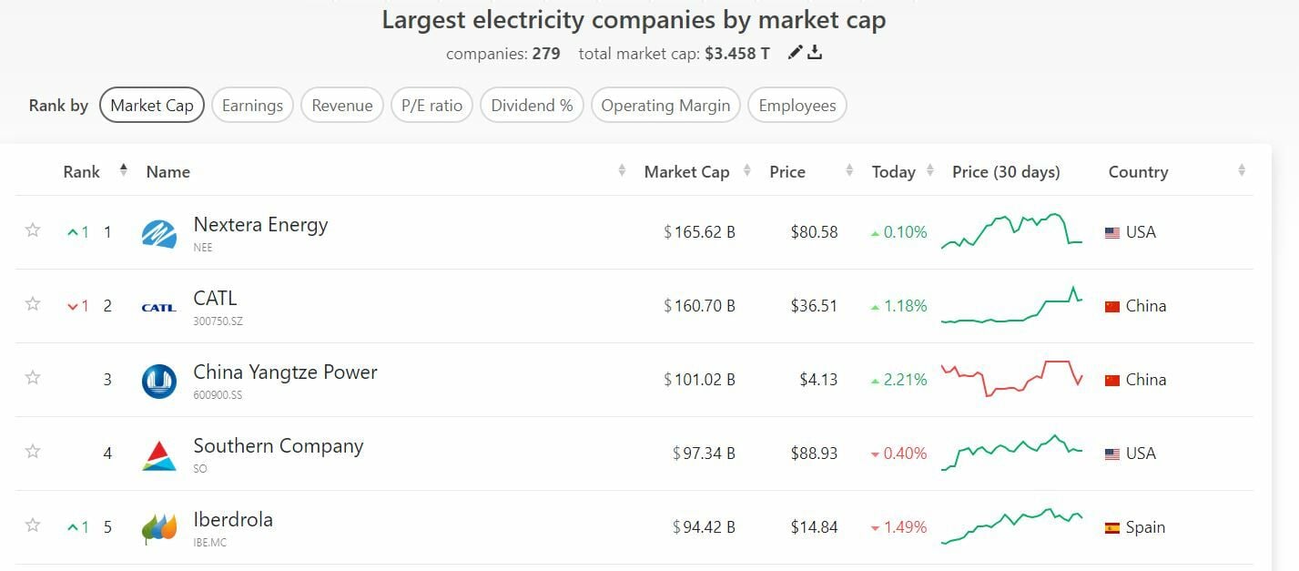Click the download icon near total market cap
Viewport: 1299px width, 571px height.
point(816,53)
